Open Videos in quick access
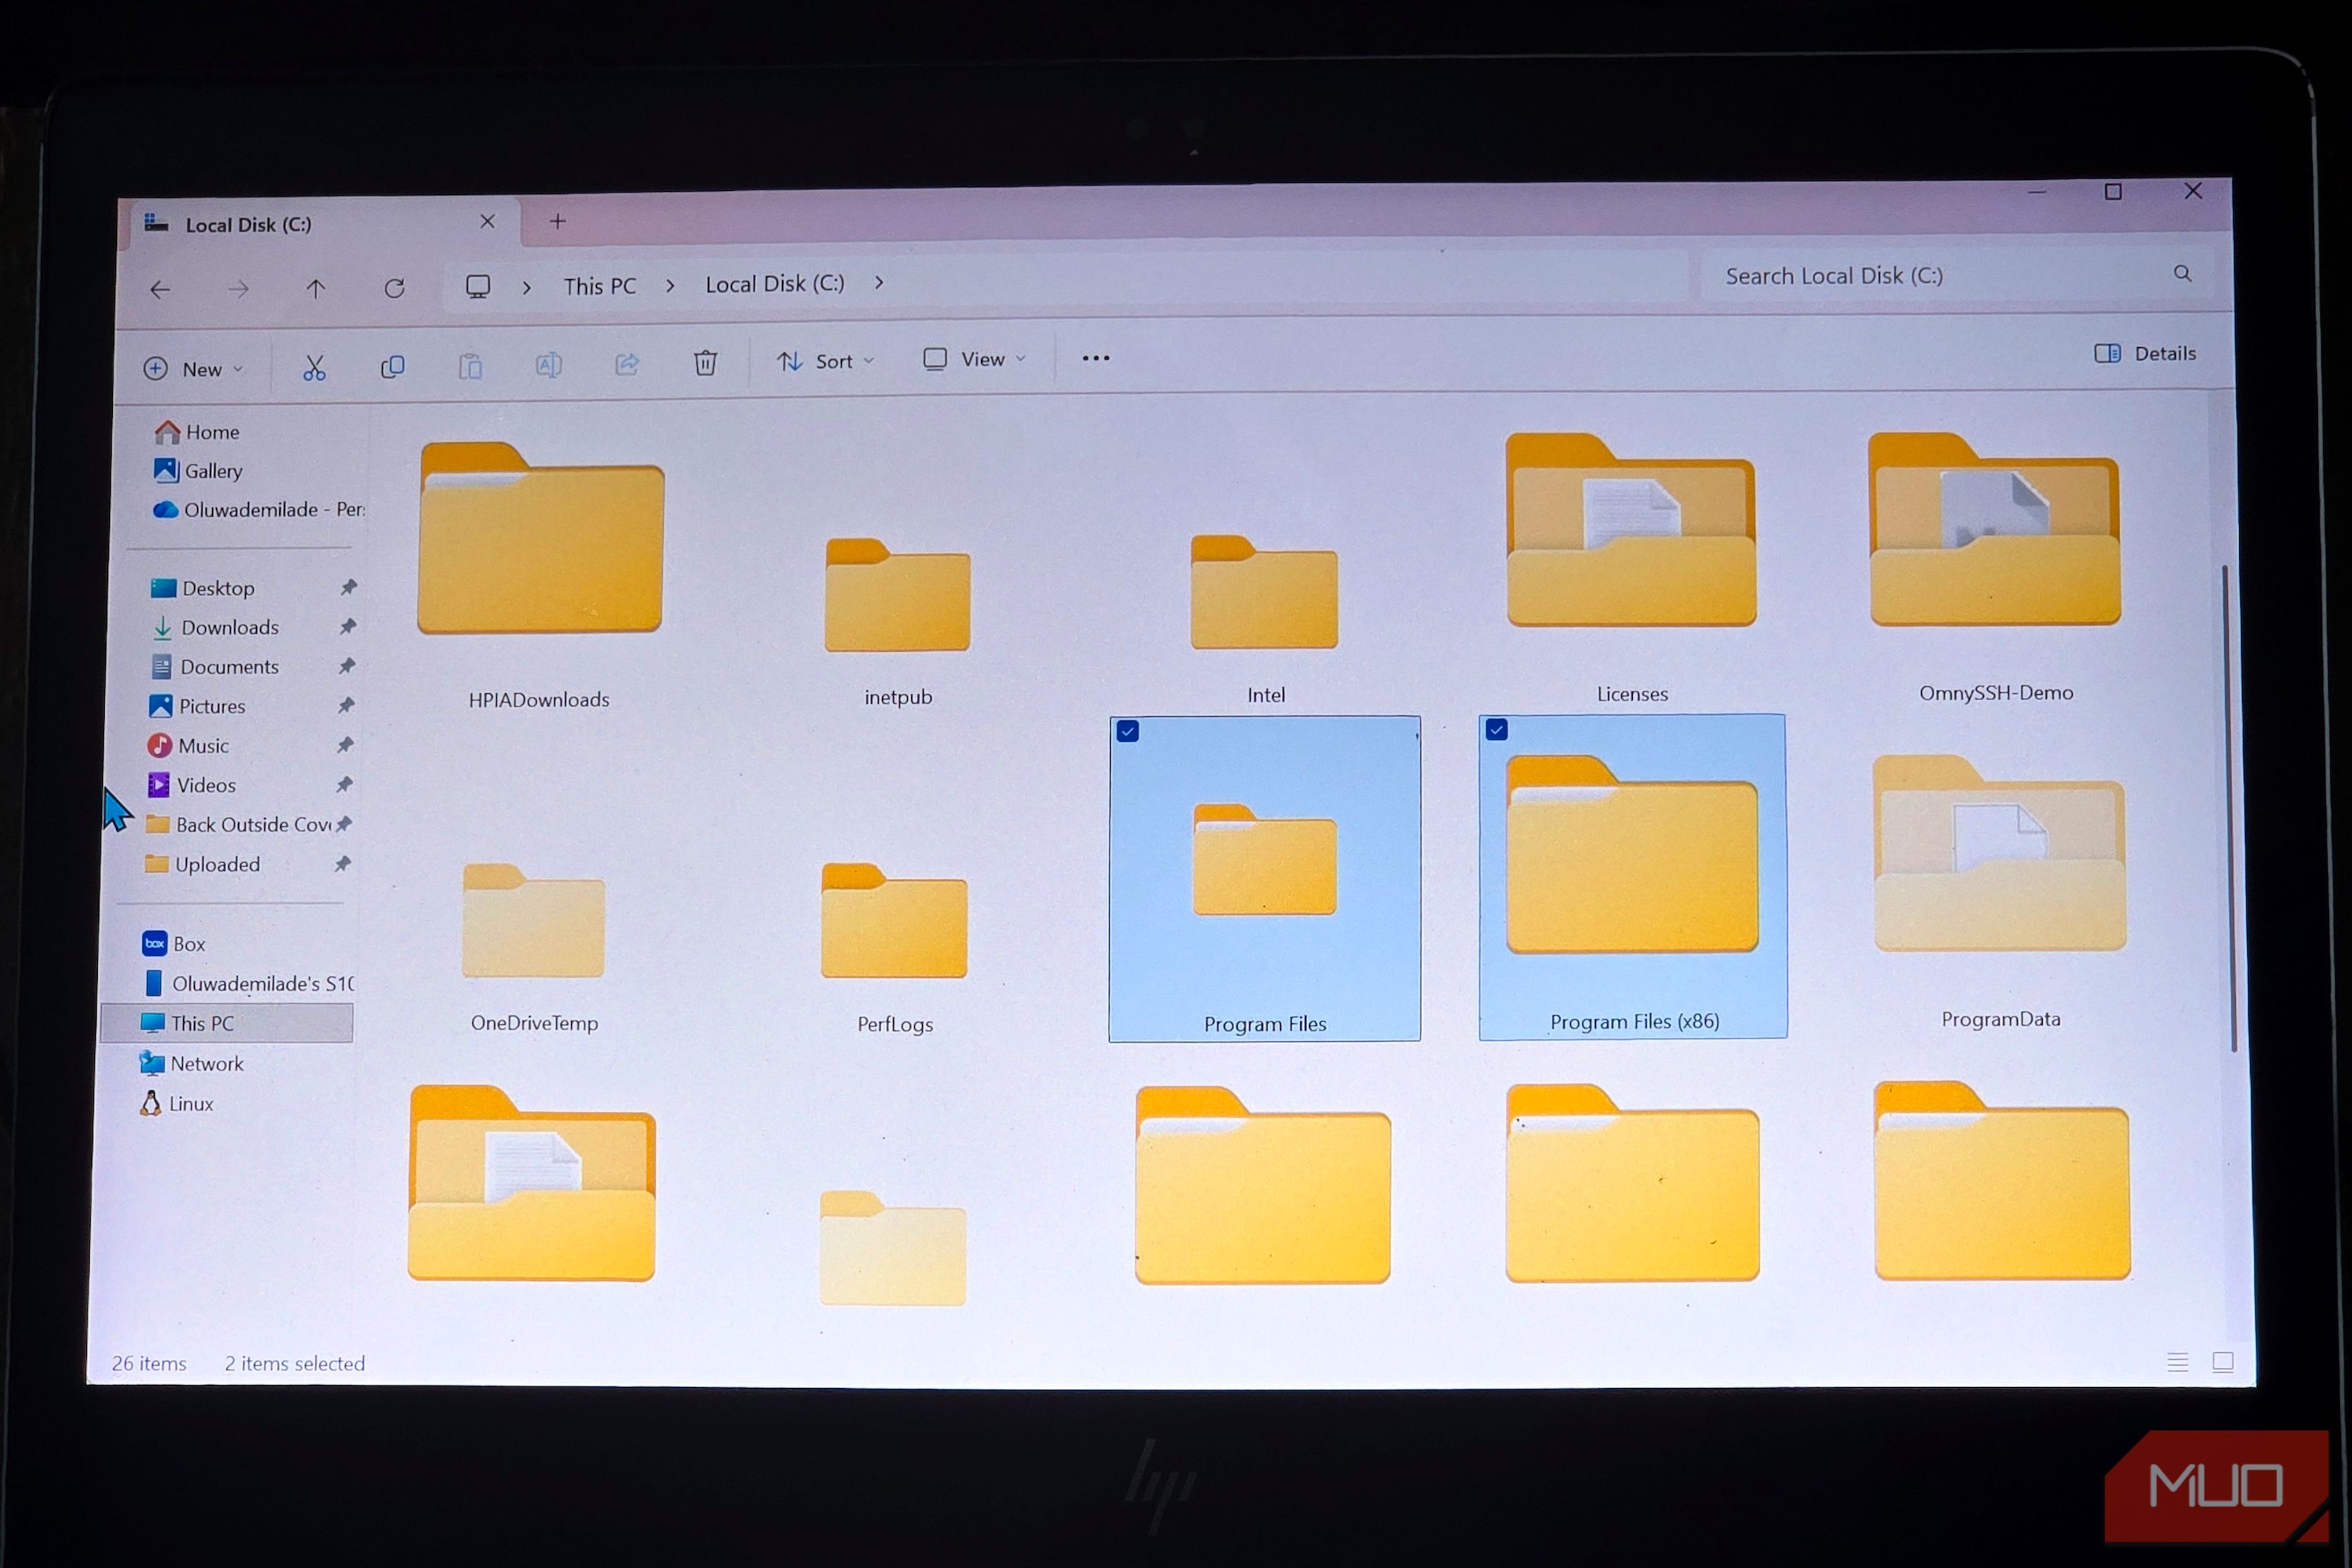Image resolution: width=2352 pixels, height=1568 pixels. (x=191, y=785)
